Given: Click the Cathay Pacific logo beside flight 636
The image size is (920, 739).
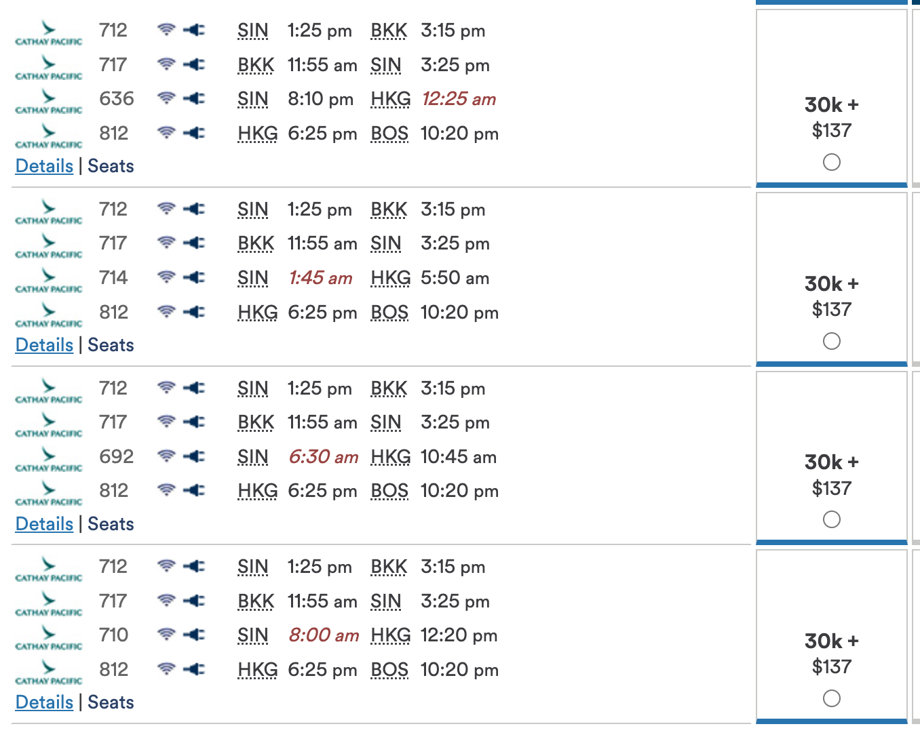Looking at the screenshot, I should 49,101.
